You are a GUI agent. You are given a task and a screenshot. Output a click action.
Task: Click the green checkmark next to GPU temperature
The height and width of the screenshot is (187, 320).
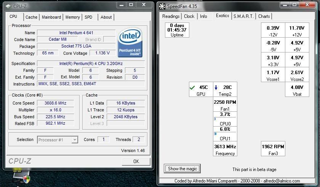point(192,87)
